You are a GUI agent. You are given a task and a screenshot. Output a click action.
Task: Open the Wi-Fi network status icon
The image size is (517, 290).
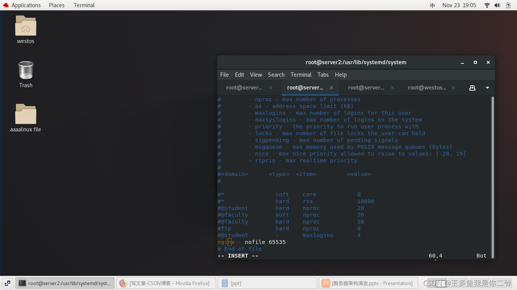487,5
